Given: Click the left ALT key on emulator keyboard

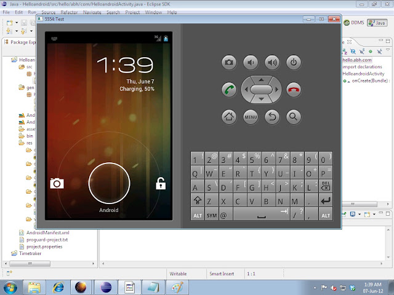Looking at the screenshot, I should [x=198, y=214].
